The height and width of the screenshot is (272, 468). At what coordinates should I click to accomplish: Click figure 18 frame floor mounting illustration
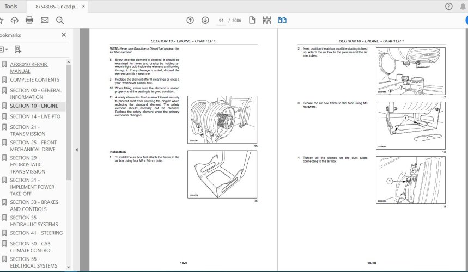point(410,126)
